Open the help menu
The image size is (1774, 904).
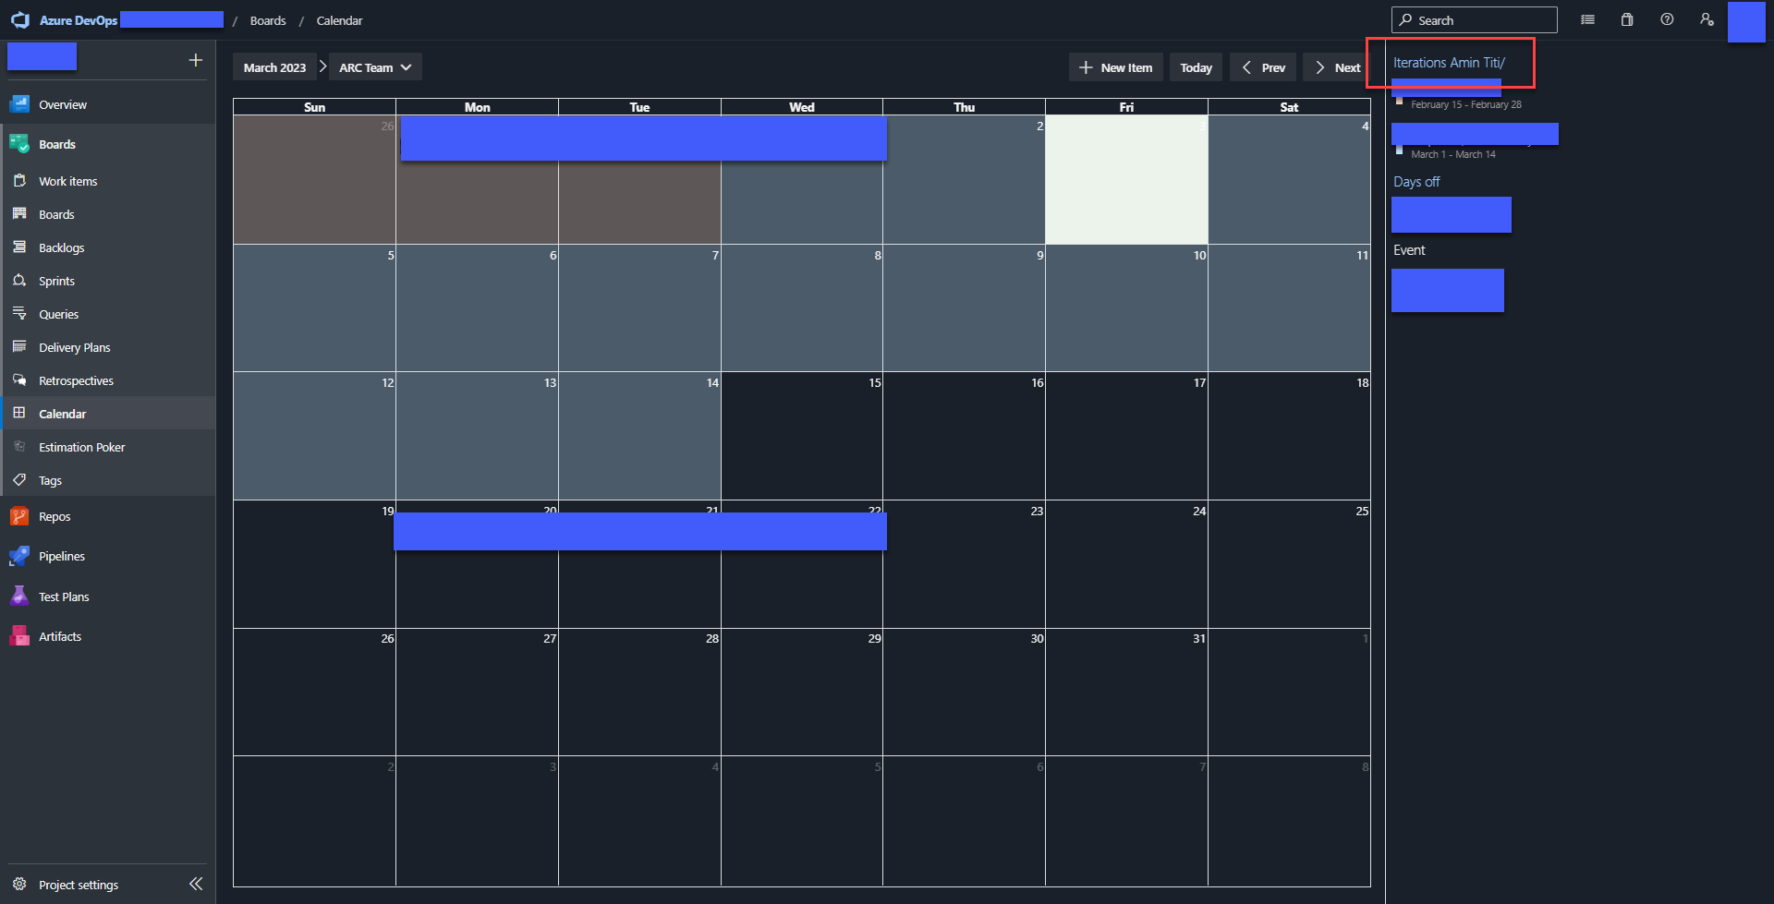tap(1667, 19)
